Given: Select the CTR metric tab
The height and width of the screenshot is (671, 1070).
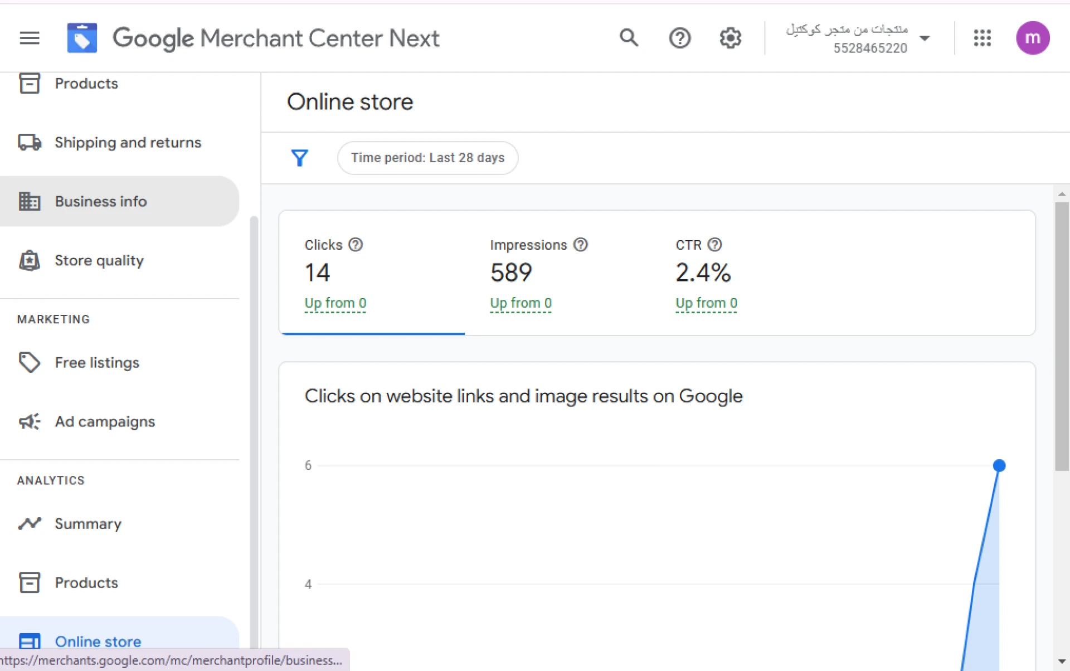Looking at the screenshot, I should tap(743, 273).
